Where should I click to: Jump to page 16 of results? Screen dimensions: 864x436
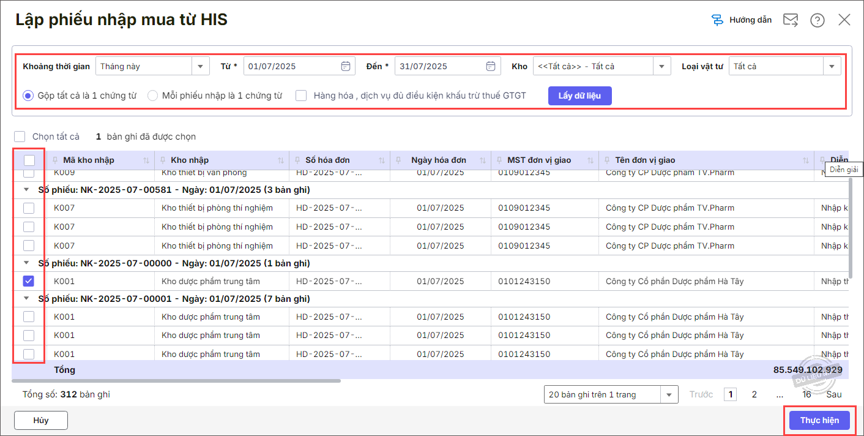tap(806, 394)
